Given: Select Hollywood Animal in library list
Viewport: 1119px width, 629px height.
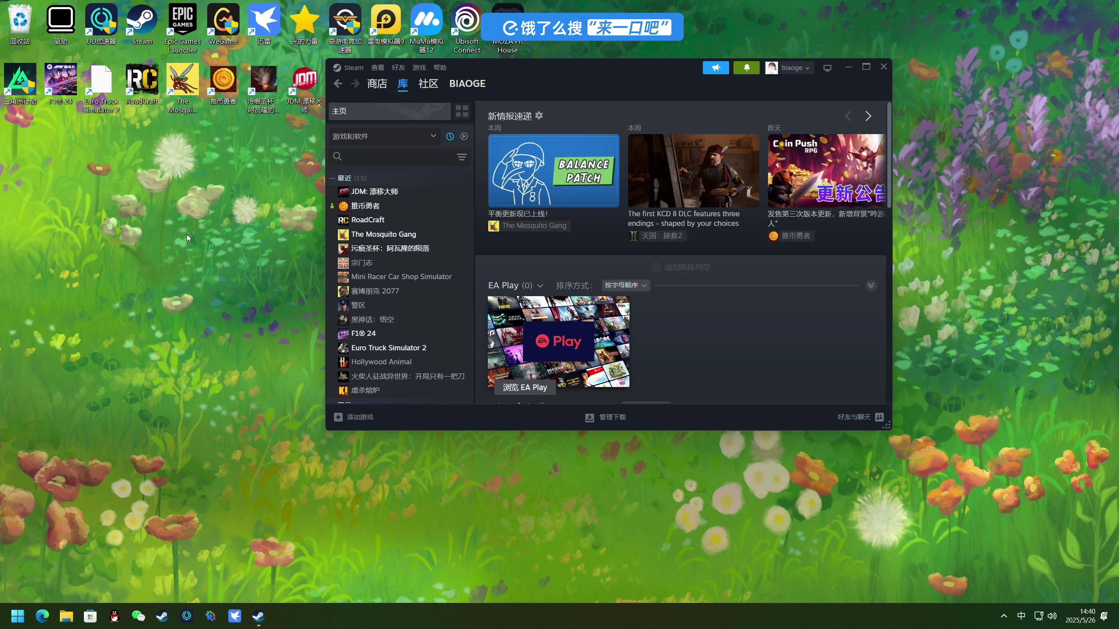Looking at the screenshot, I should click(x=381, y=362).
